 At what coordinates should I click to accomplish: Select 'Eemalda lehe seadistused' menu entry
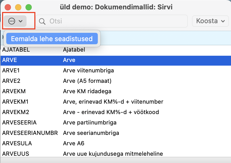point(52,39)
